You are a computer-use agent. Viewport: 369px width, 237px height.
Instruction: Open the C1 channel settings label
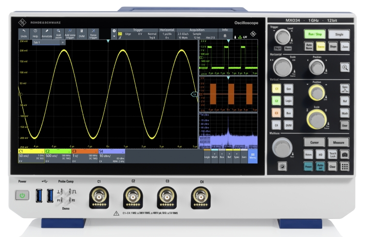[x=31, y=154]
